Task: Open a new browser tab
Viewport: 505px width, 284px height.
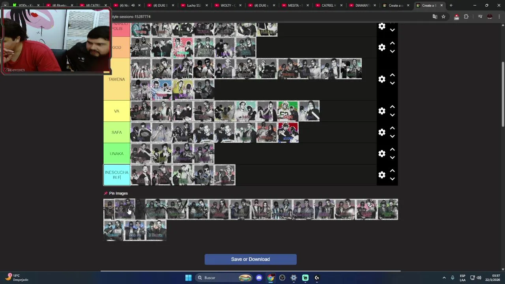Action: coord(451,6)
